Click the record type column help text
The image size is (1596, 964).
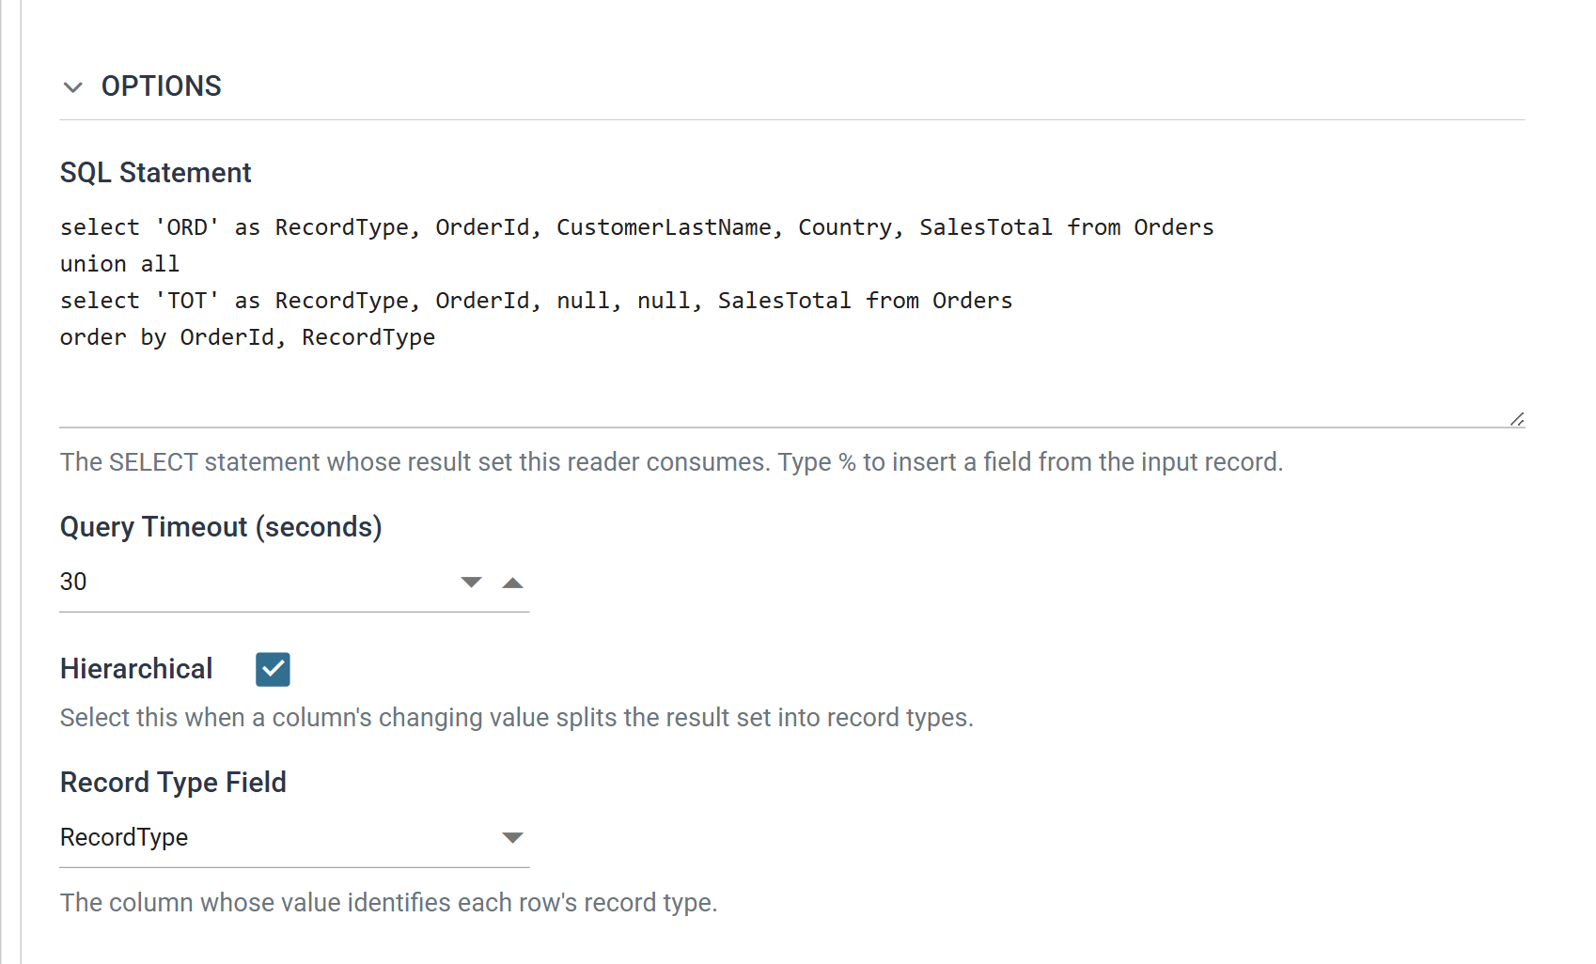(388, 903)
